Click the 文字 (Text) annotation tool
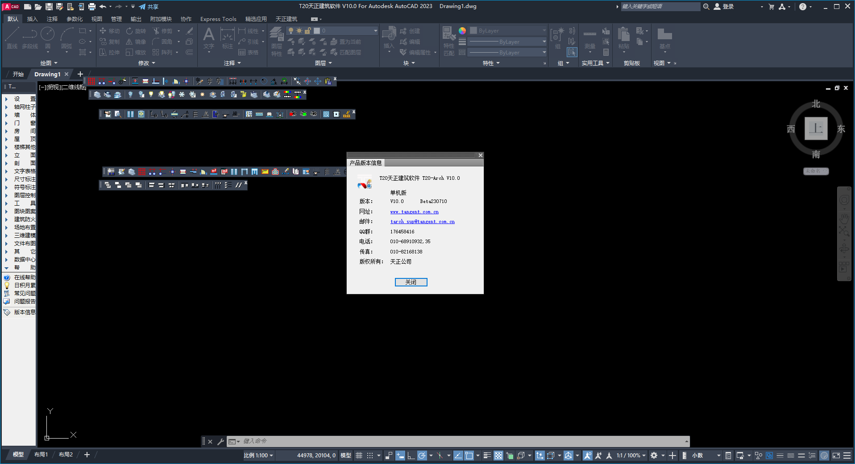855x464 pixels. (x=208, y=37)
